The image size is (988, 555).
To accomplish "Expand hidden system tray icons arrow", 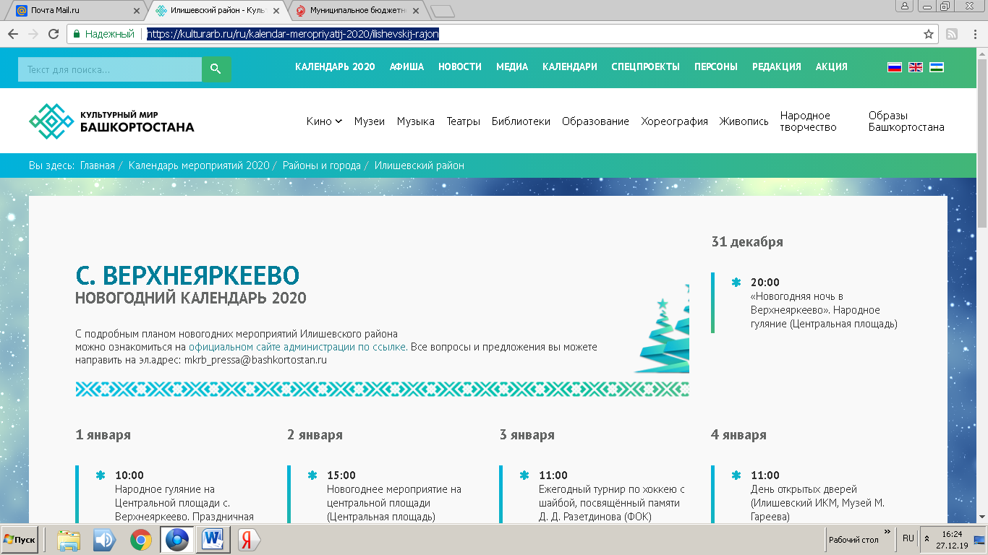I will pyautogui.click(x=927, y=539).
